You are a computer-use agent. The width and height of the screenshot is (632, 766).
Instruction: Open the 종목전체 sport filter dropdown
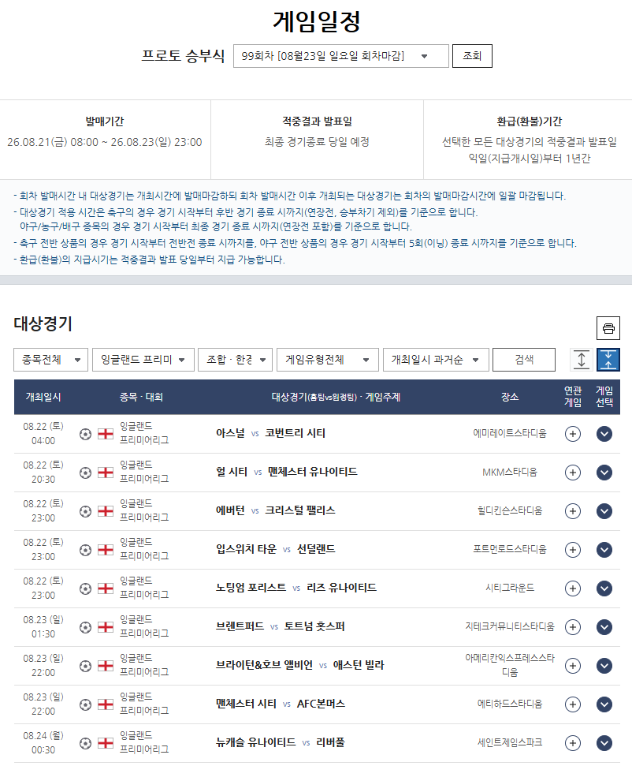tap(50, 360)
